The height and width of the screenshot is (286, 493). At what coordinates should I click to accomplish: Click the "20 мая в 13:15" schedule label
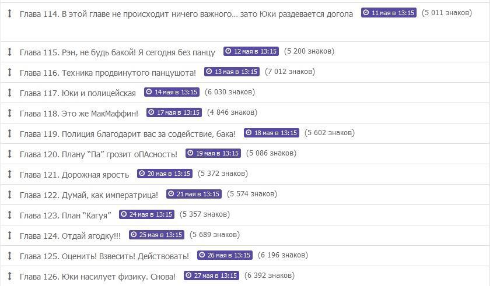click(165, 174)
